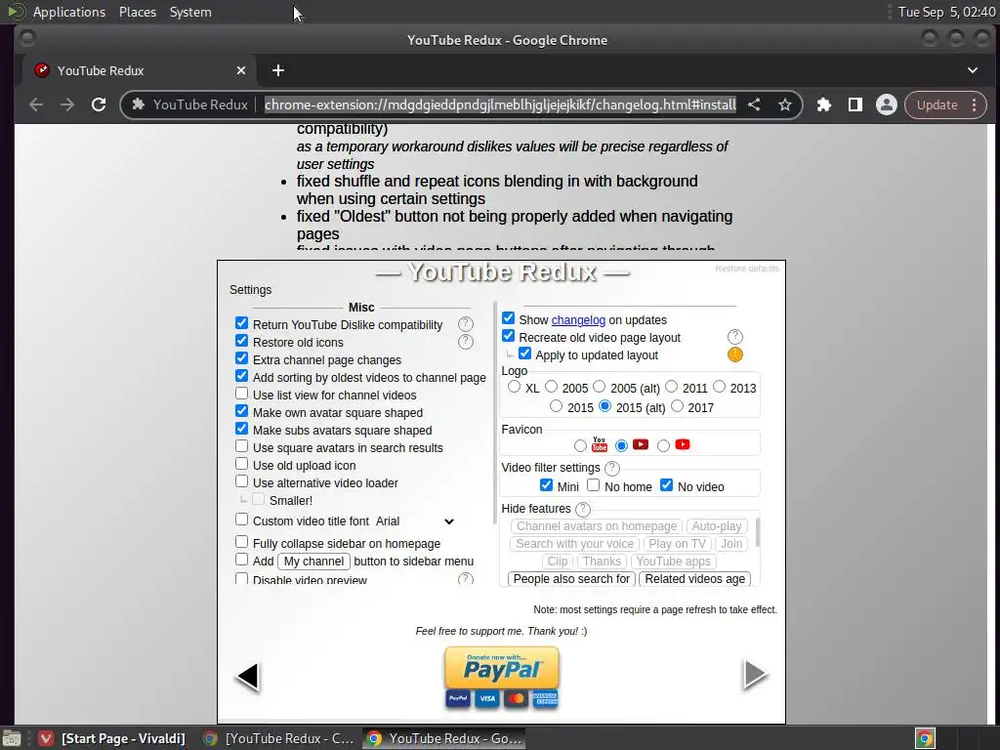Close the YouTube Redux tab
This screenshot has height=750, width=1000.
point(241,70)
